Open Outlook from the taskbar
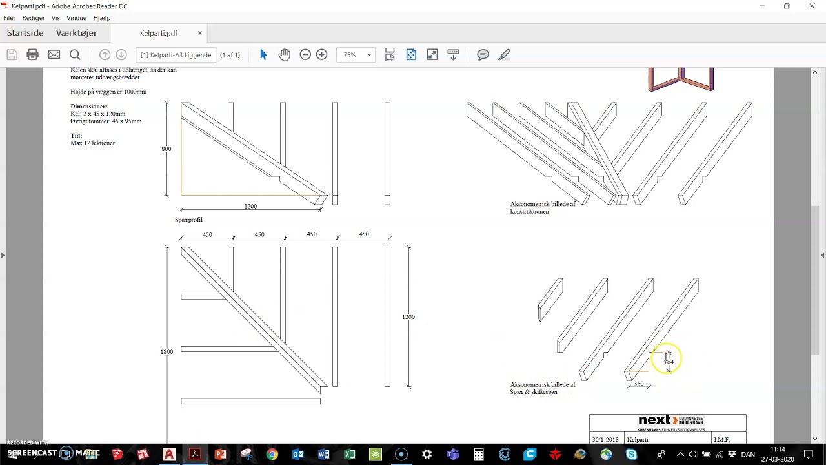Viewport: 826px width, 465px height. click(297, 455)
